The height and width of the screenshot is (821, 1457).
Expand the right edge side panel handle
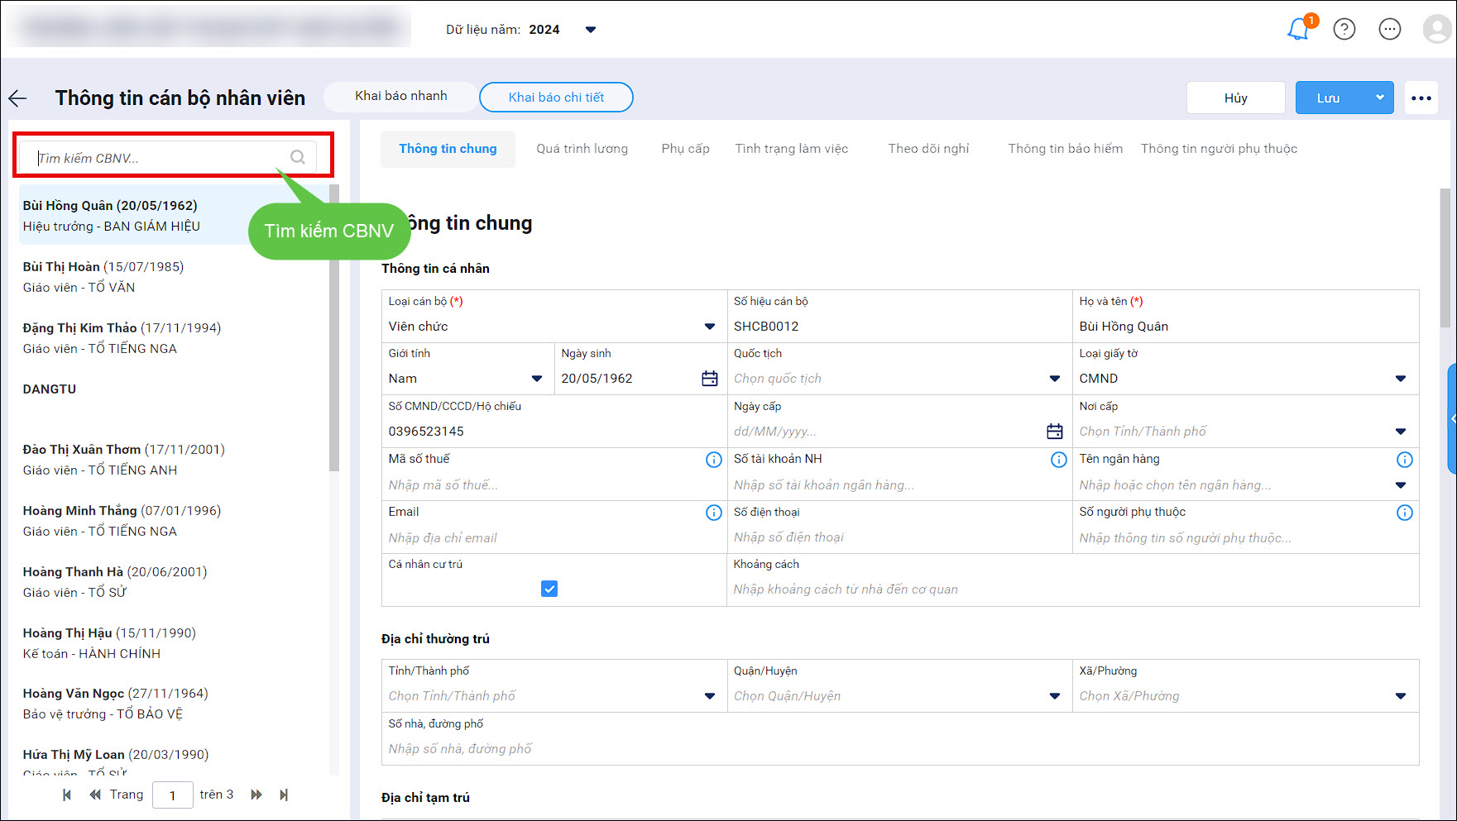[1452, 419]
